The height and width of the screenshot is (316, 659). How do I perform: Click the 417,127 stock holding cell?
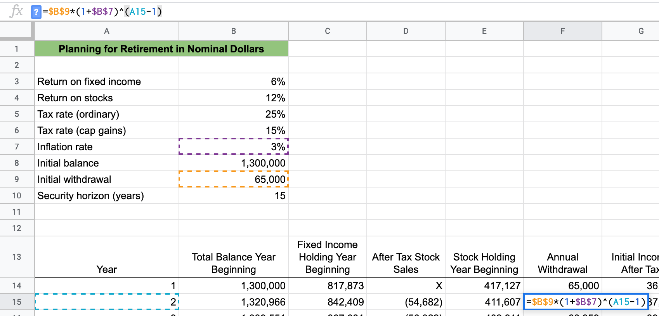pos(484,286)
